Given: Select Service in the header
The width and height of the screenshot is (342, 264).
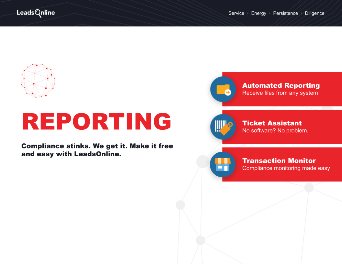Looking at the screenshot, I should pos(236,13).
